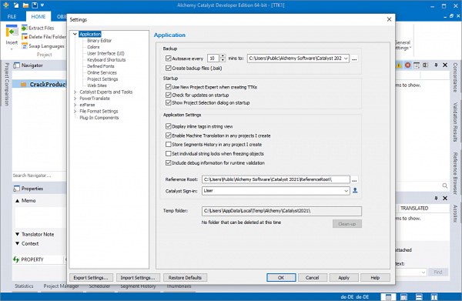Viewport: 462px width, 301px height.
Task: Increase autosave minutes with spinner up arrow
Action: 223,56
